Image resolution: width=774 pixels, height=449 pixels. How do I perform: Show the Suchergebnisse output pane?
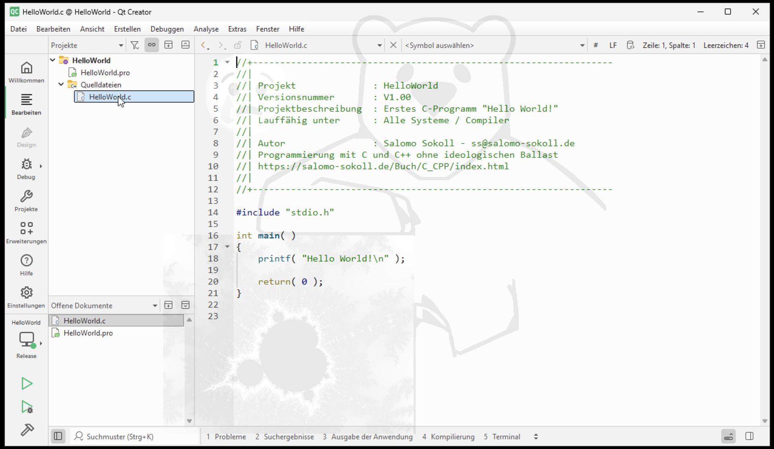click(x=285, y=437)
